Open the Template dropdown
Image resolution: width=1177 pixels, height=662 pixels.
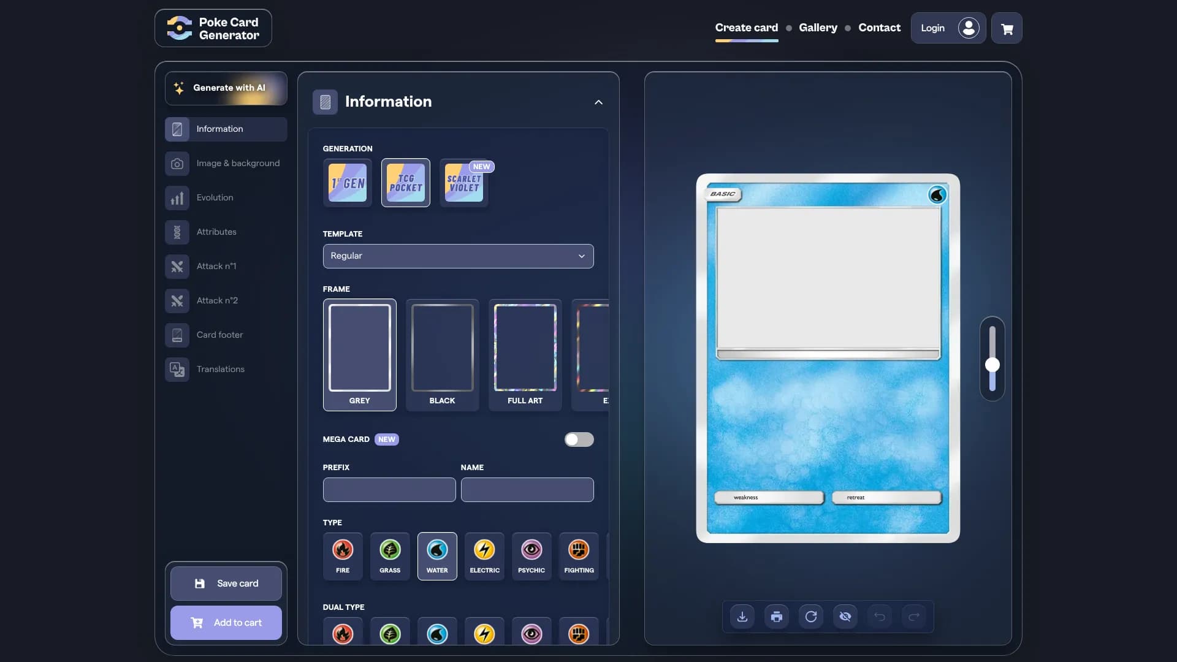tap(458, 256)
